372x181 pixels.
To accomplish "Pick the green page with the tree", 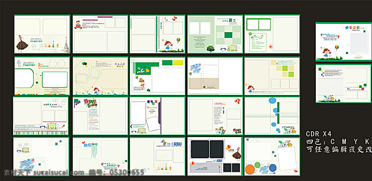I will 215,34.
